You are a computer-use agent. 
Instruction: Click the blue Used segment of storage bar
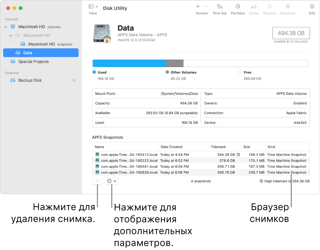(129, 63)
